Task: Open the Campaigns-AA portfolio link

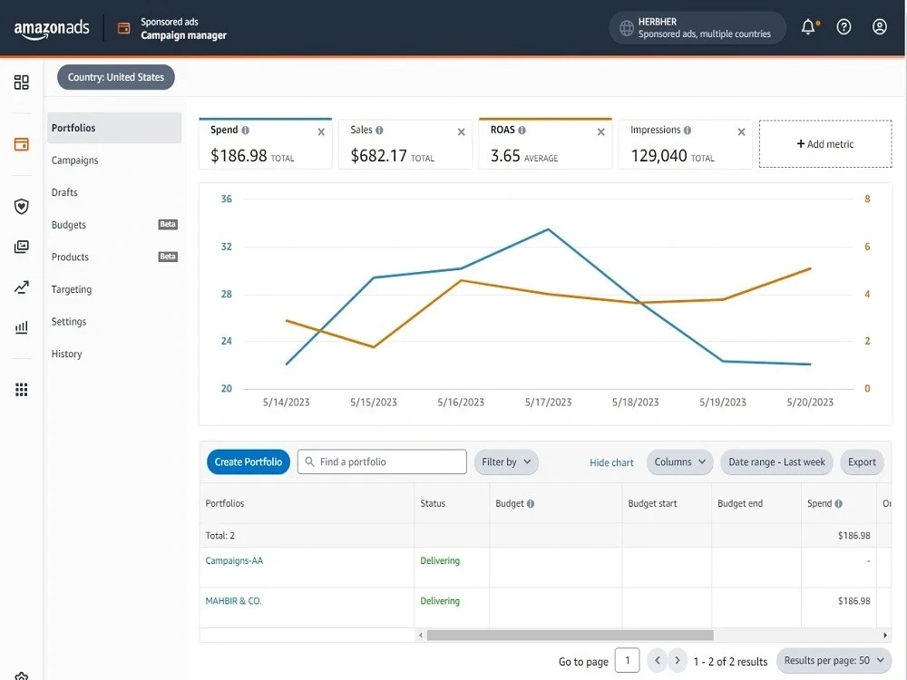Action: pos(234,561)
